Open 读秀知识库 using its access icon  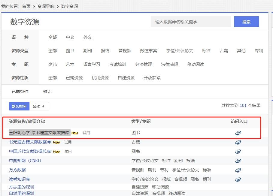pos(238,179)
